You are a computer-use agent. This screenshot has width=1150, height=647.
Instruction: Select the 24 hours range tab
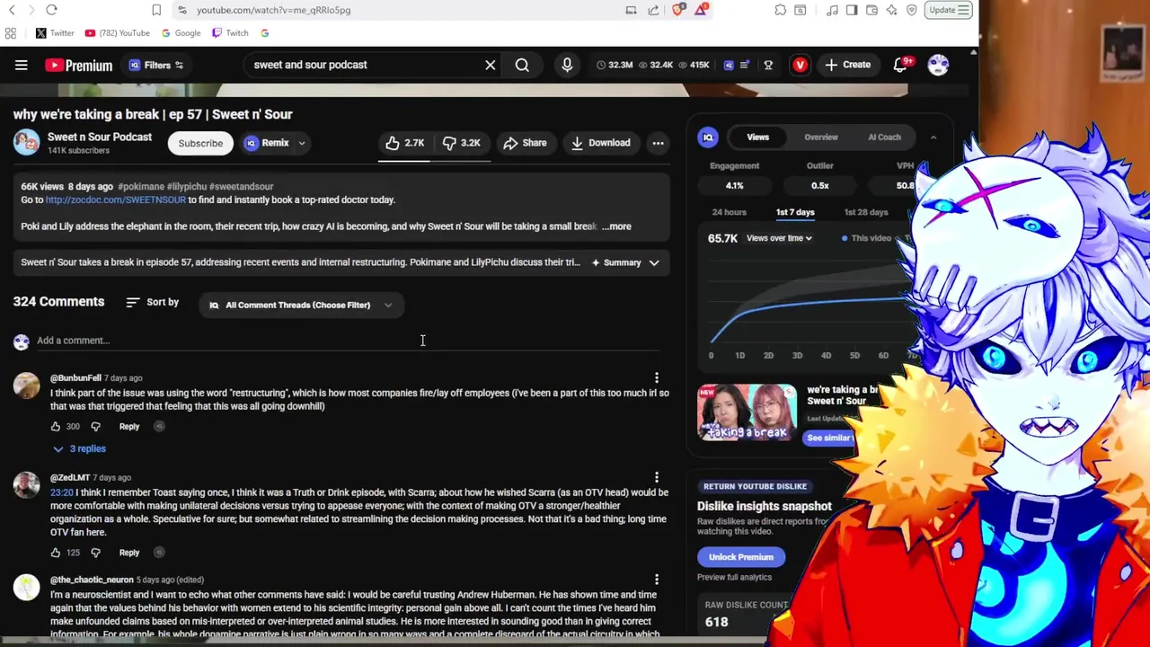(x=730, y=212)
